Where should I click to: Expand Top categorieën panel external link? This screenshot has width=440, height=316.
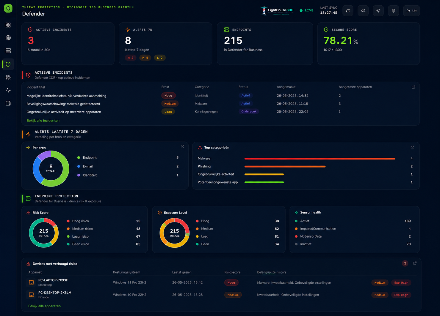coord(412,147)
